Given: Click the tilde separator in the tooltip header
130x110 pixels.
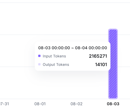Looking at the screenshot, I should [x=73, y=48].
